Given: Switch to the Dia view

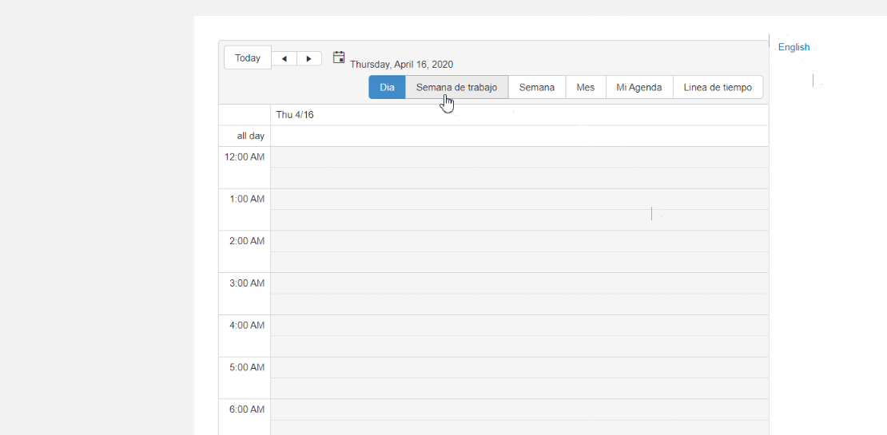Looking at the screenshot, I should tap(387, 88).
